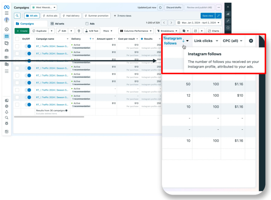Open the date range Jan 2, 2024 dropdown
Screen dimensions: 271x200
(x=198, y=23)
